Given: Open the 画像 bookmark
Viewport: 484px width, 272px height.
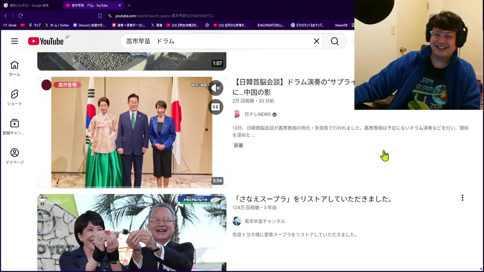Looking at the screenshot, I should [x=157, y=25].
